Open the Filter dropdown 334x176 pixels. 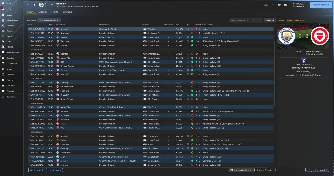[x=270, y=20]
